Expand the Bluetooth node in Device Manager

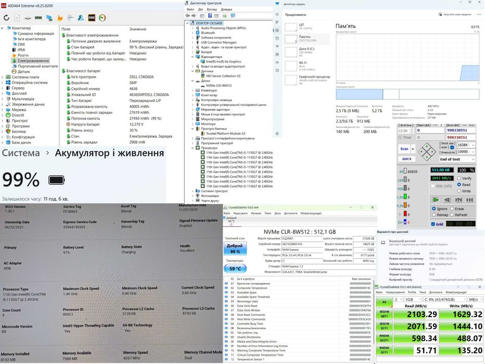coord(193,33)
